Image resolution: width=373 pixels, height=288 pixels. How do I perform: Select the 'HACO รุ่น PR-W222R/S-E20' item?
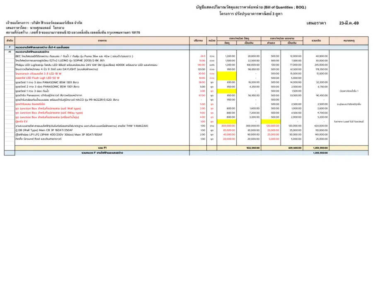(x=67, y=99)
